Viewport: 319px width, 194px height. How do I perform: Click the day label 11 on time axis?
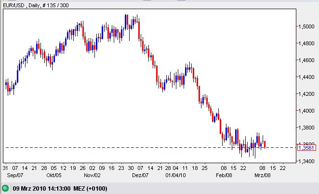click(185, 168)
